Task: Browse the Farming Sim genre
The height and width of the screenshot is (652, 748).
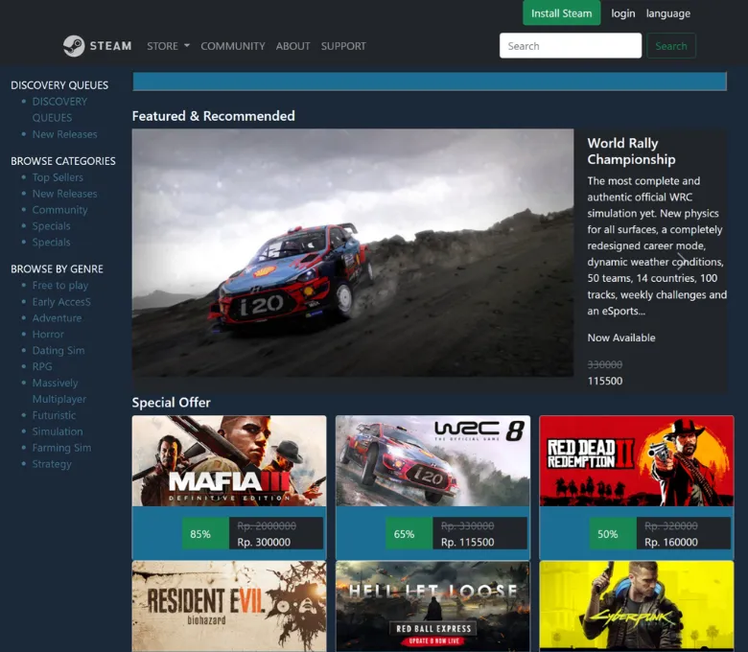Action: (x=61, y=448)
